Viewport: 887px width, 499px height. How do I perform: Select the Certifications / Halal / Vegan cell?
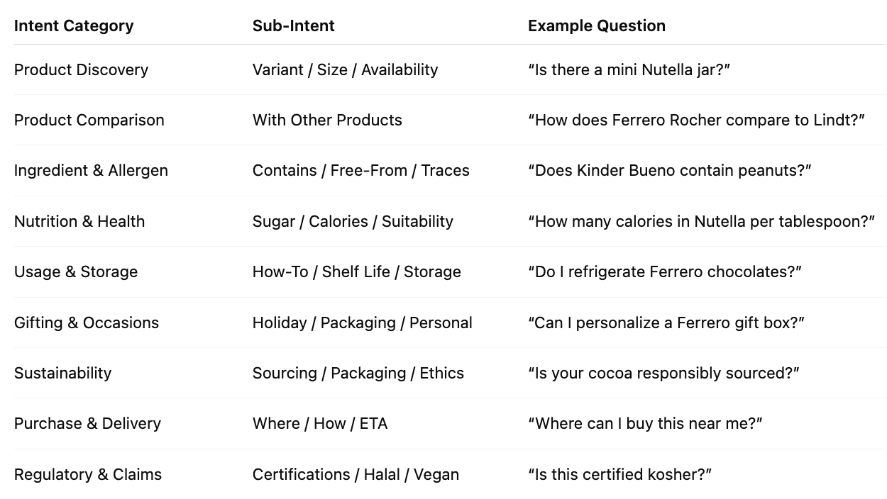(x=356, y=474)
